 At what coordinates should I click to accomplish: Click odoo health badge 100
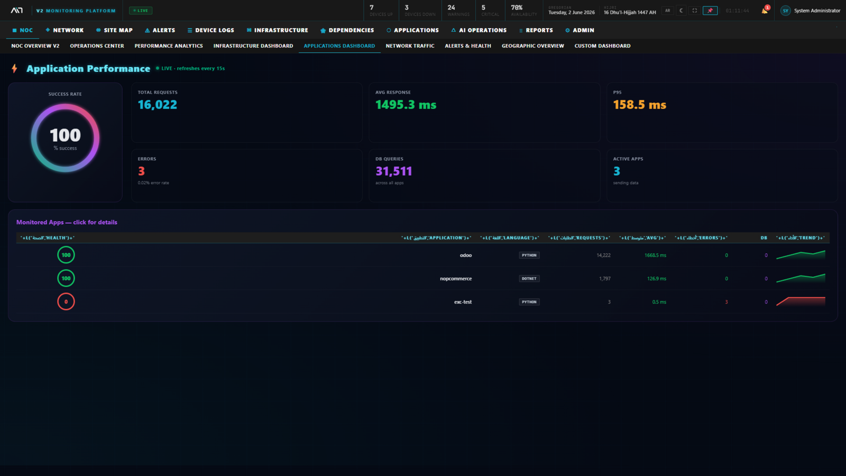point(66,255)
